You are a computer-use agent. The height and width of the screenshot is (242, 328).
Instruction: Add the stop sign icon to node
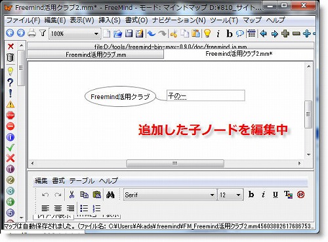click(10, 115)
